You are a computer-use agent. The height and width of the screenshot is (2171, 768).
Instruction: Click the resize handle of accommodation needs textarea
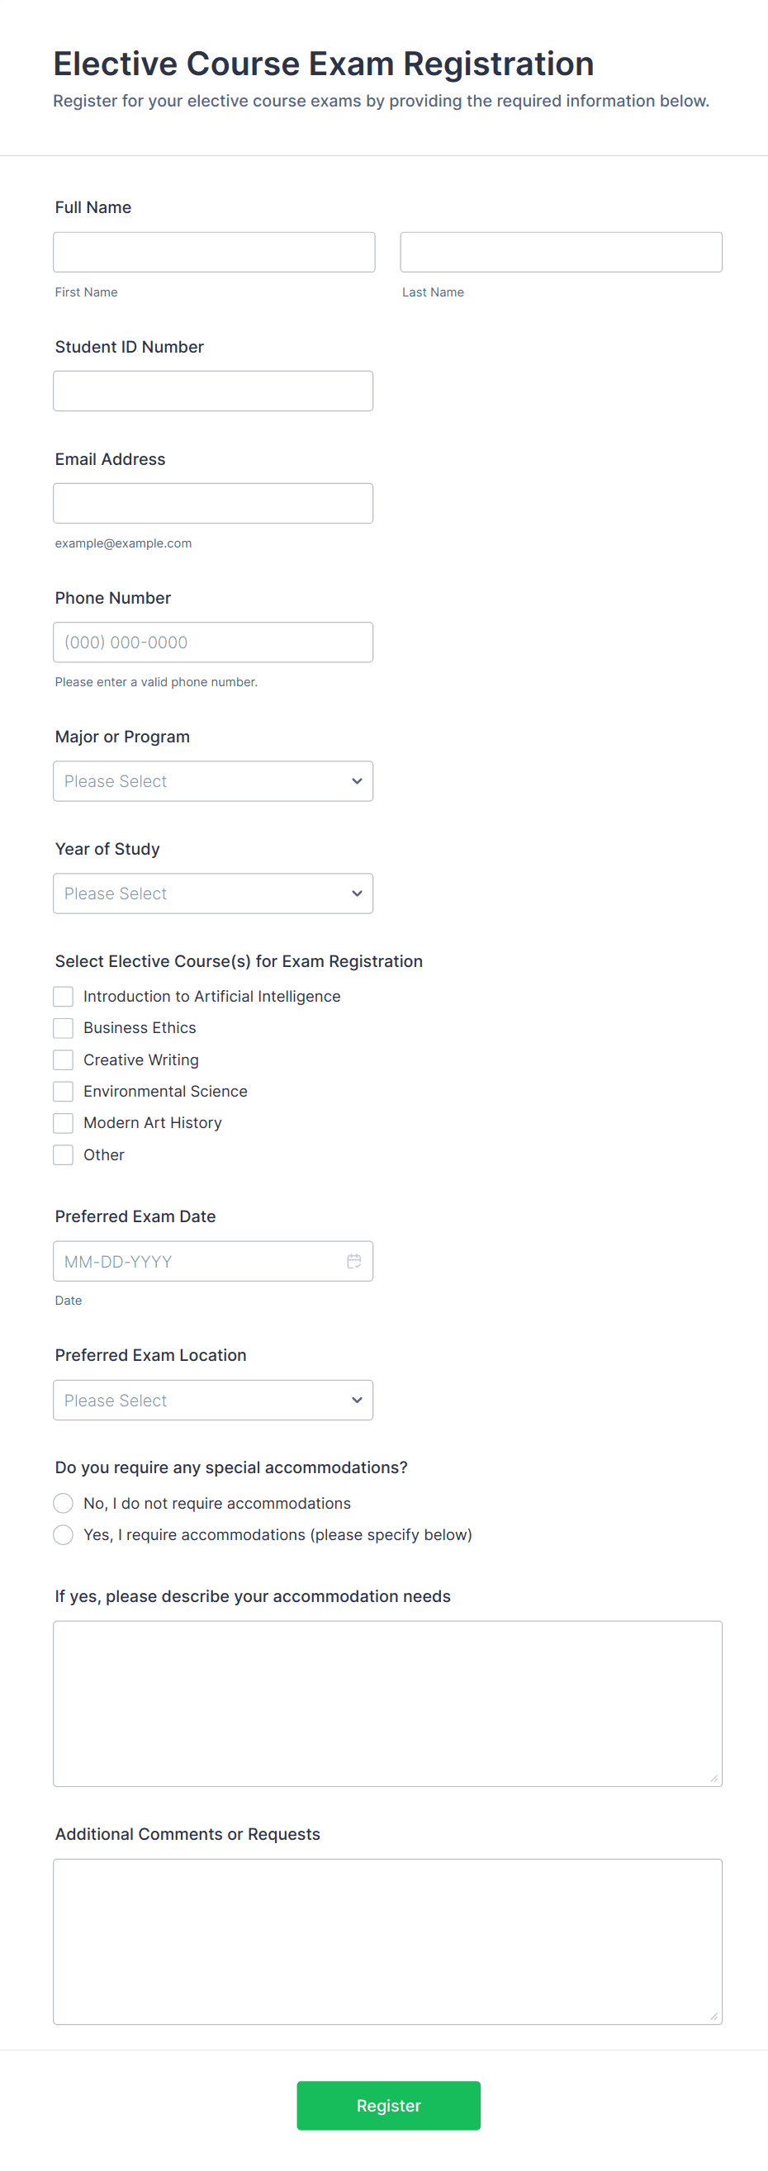[x=714, y=1778]
